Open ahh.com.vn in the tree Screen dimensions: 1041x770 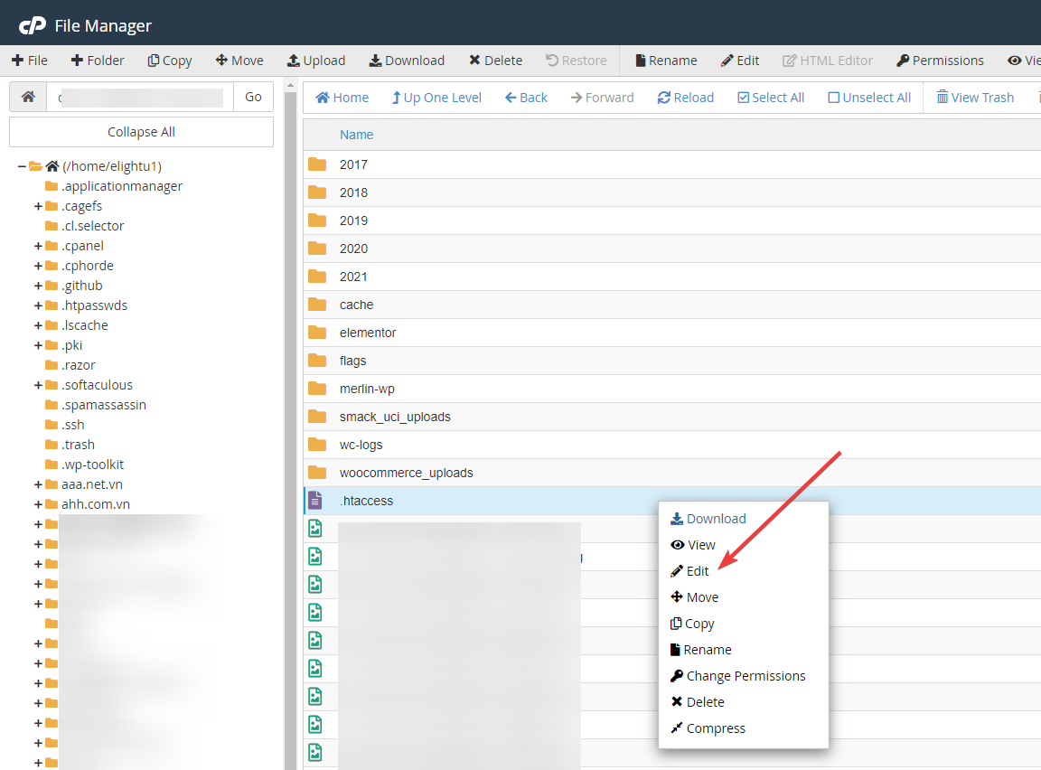[96, 504]
